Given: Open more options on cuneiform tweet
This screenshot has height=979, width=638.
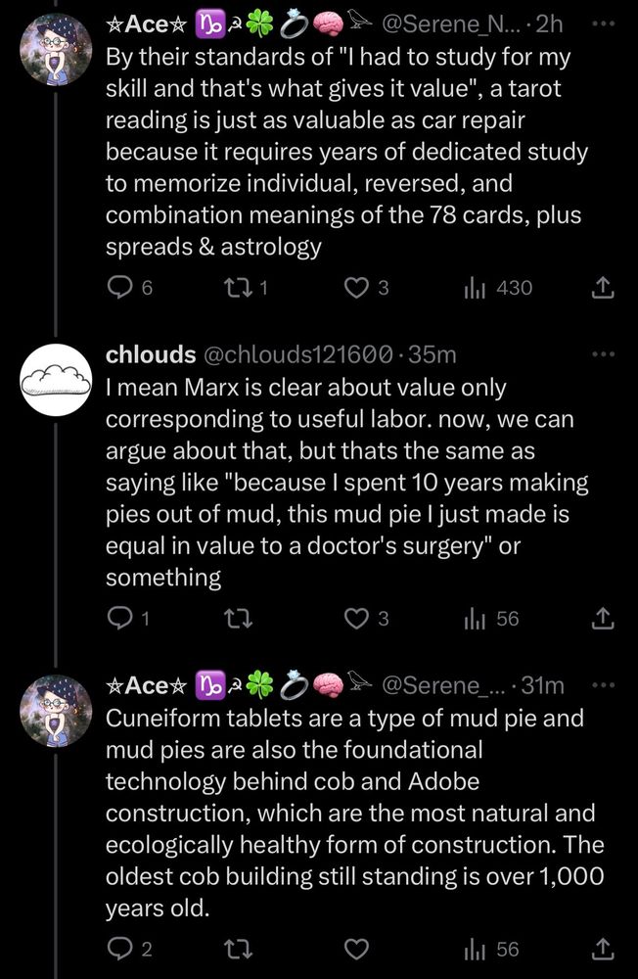Looking at the screenshot, I should click(607, 684).
